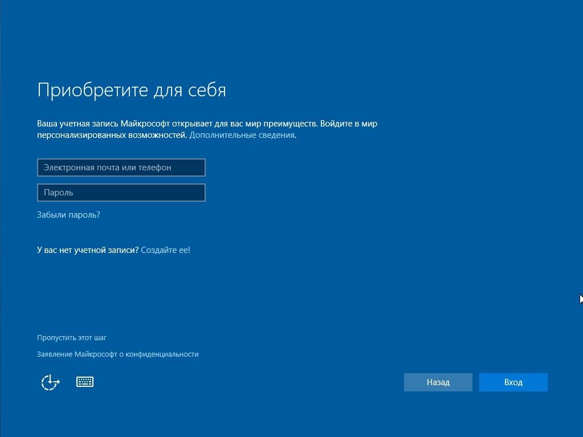Click 'Пропустить этот шаг' to skip
The width and height of the screenshot is (583, 437).
[72, 337]
